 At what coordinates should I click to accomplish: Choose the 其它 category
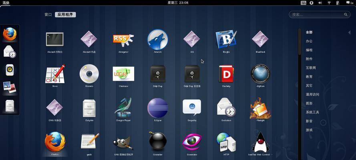(x=309, y=86)
